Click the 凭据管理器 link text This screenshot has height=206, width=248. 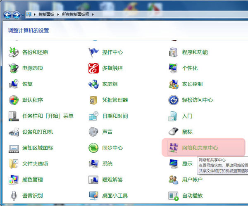(x=115, y=100)
